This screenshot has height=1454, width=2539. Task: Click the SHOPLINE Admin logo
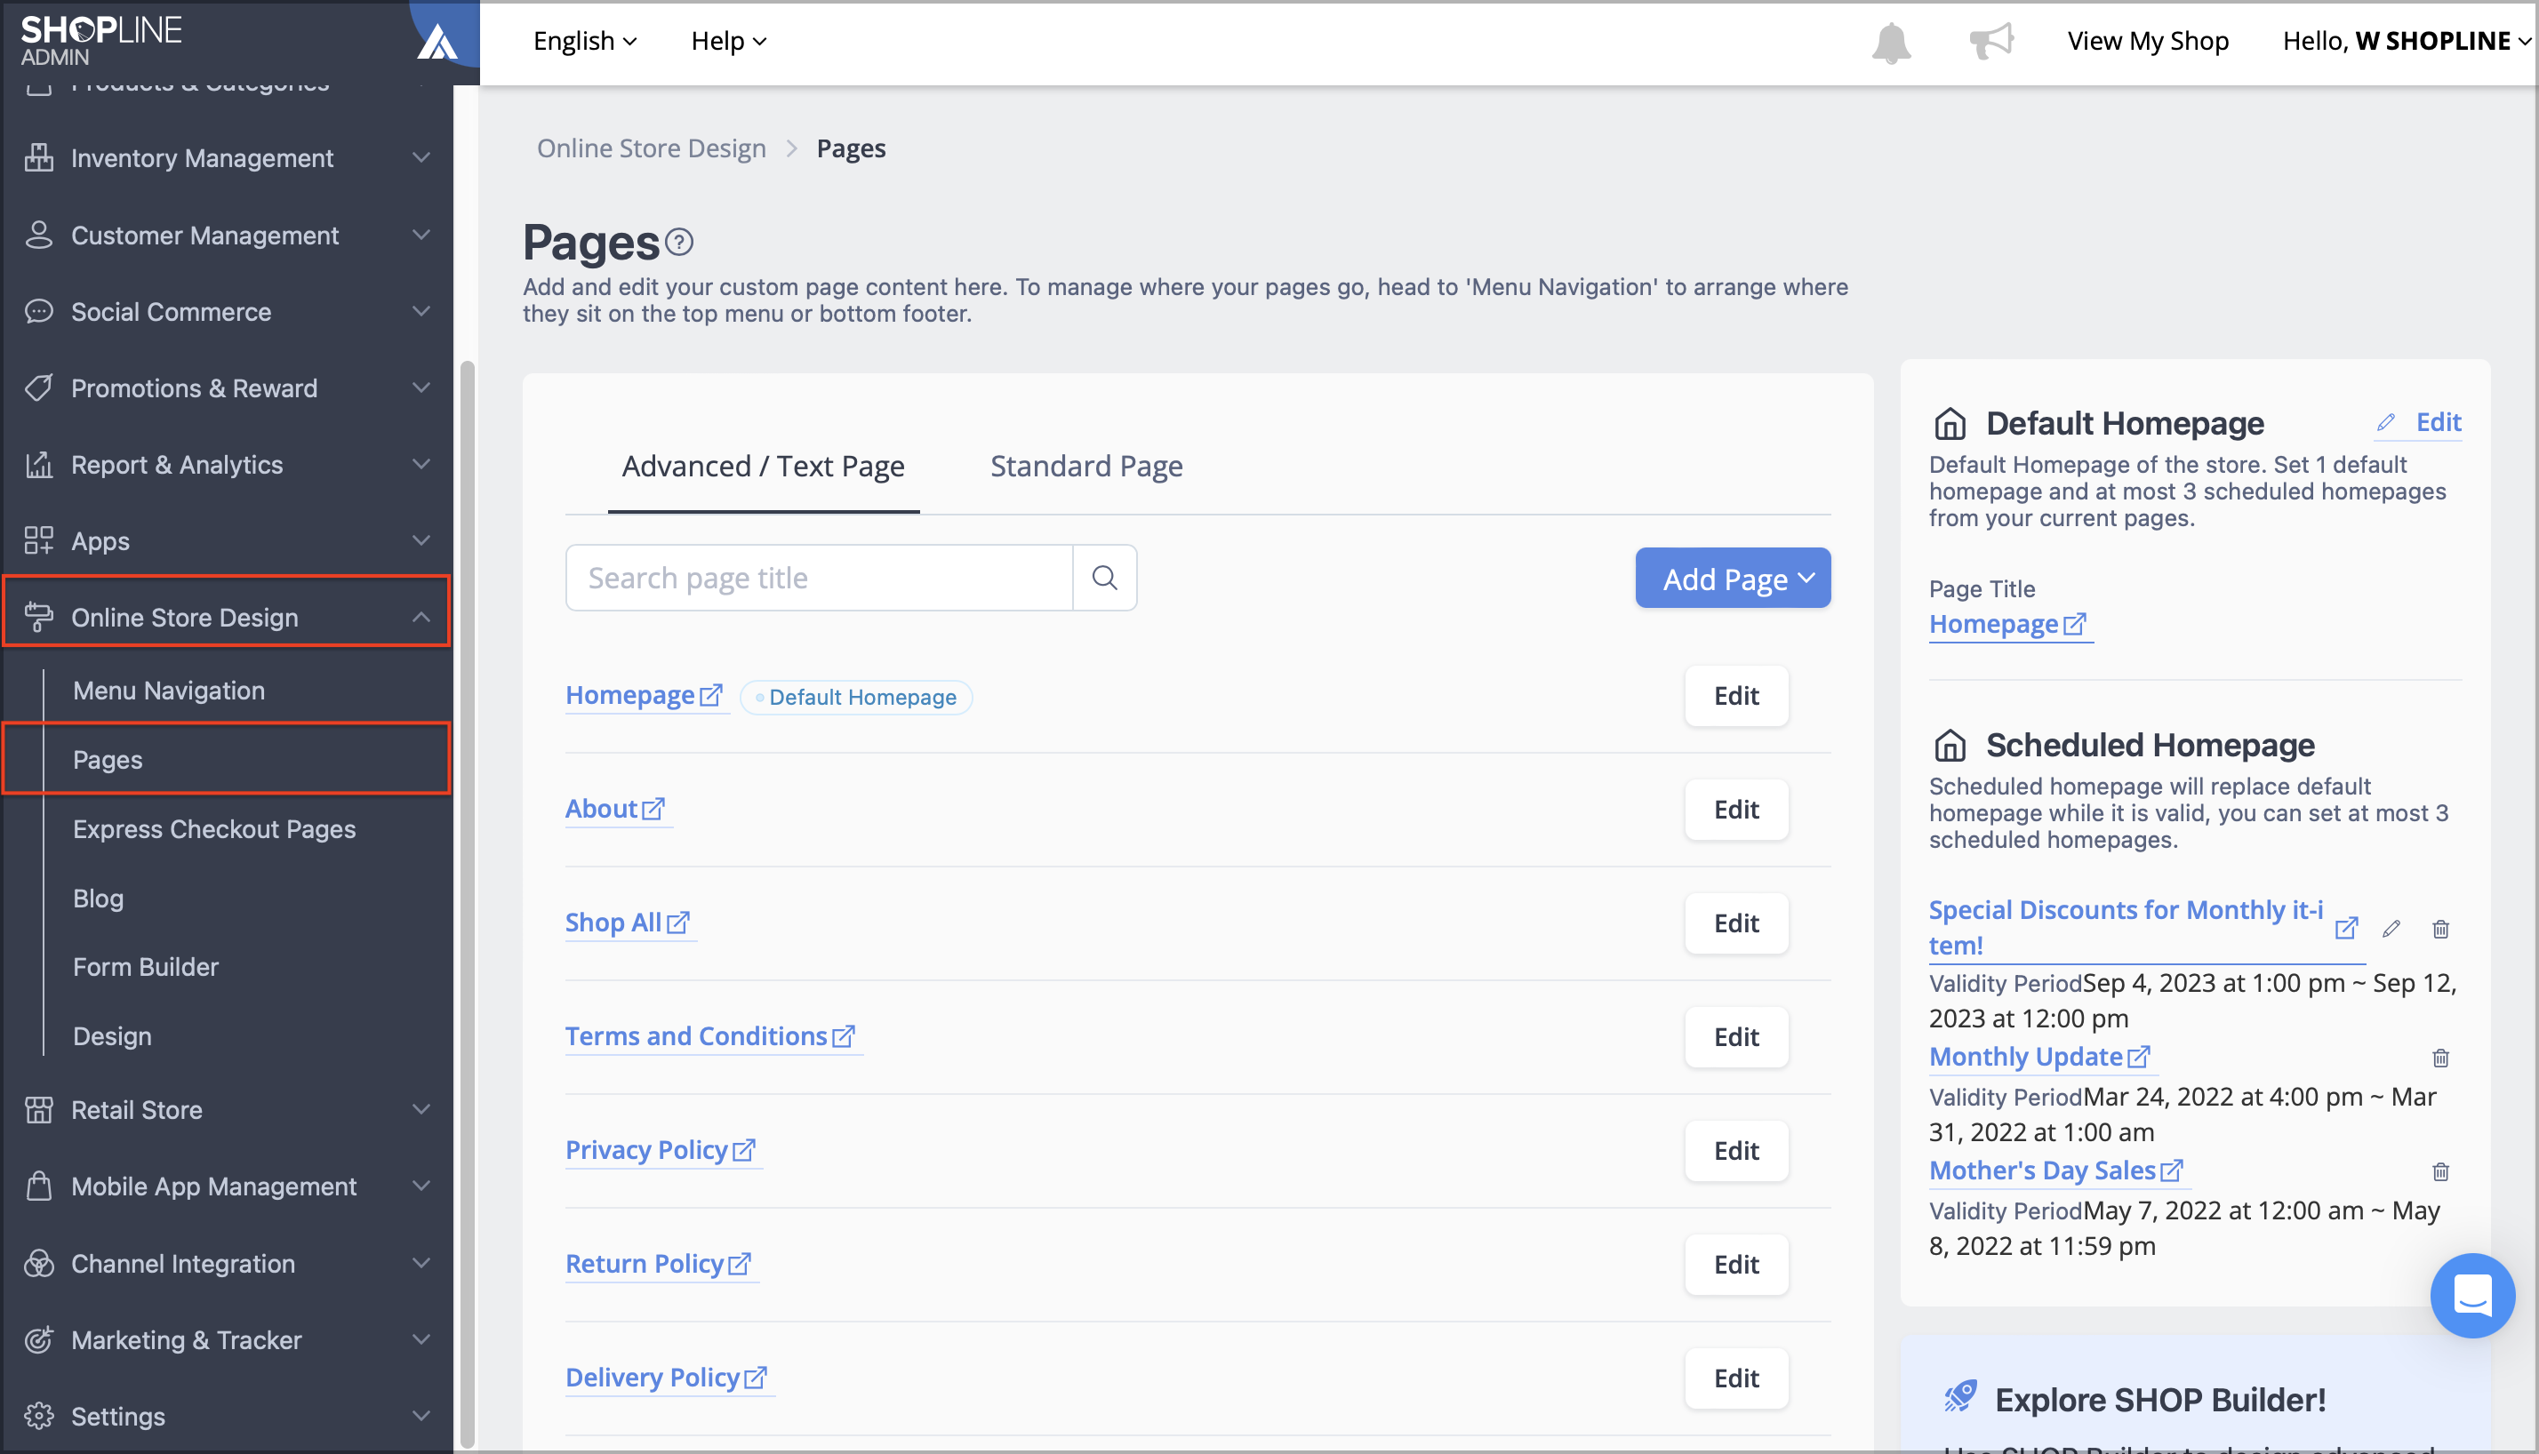click(x=100, y=41)
